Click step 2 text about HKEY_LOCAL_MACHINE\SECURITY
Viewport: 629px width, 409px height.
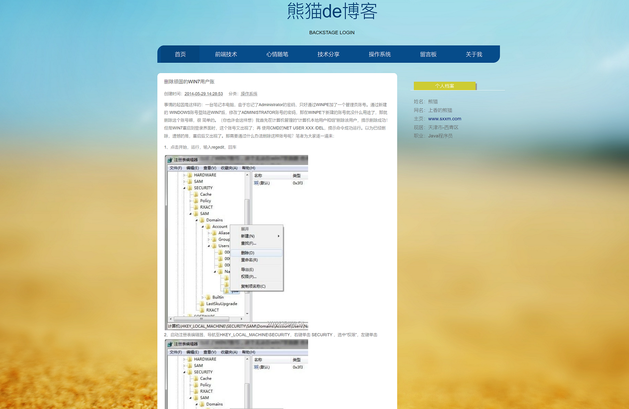pyautogui.click(x=271, y=335)
